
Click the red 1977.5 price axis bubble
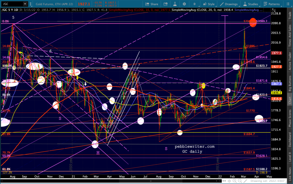[276, 53]
